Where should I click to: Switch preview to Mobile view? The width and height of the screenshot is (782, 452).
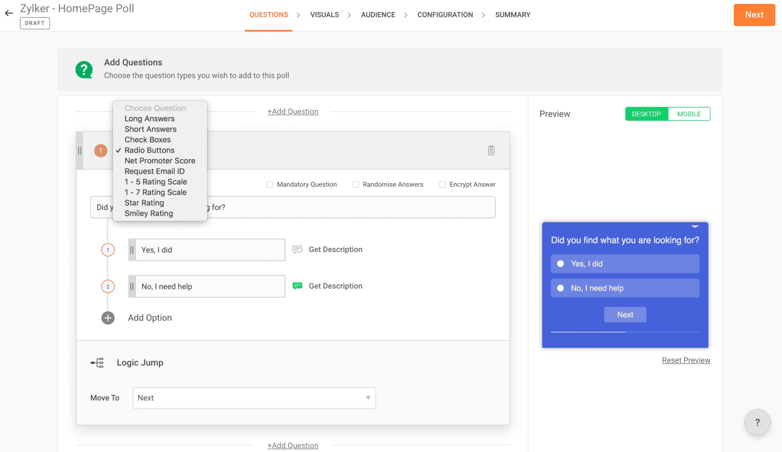coord(689,114)
